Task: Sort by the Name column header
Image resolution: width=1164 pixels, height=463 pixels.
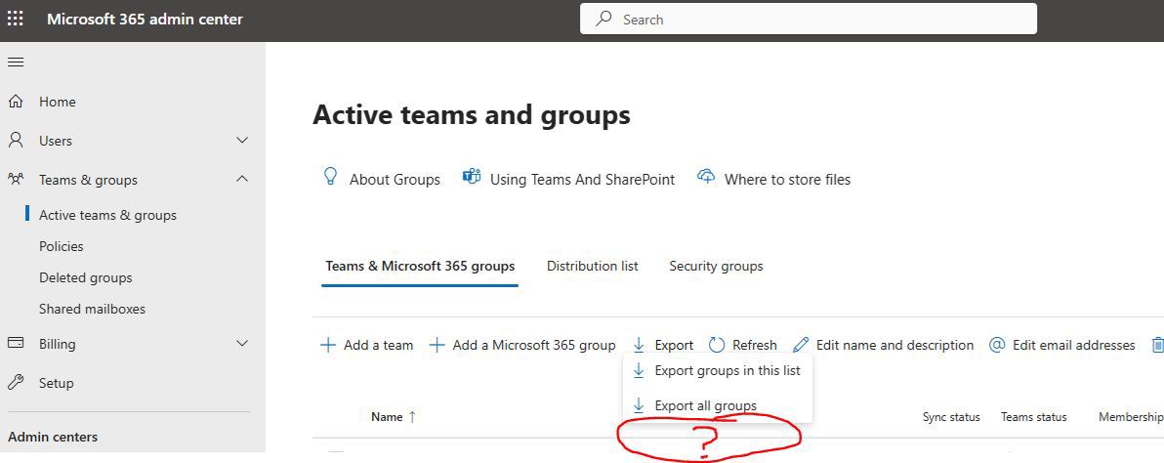Action: [387, 417]
